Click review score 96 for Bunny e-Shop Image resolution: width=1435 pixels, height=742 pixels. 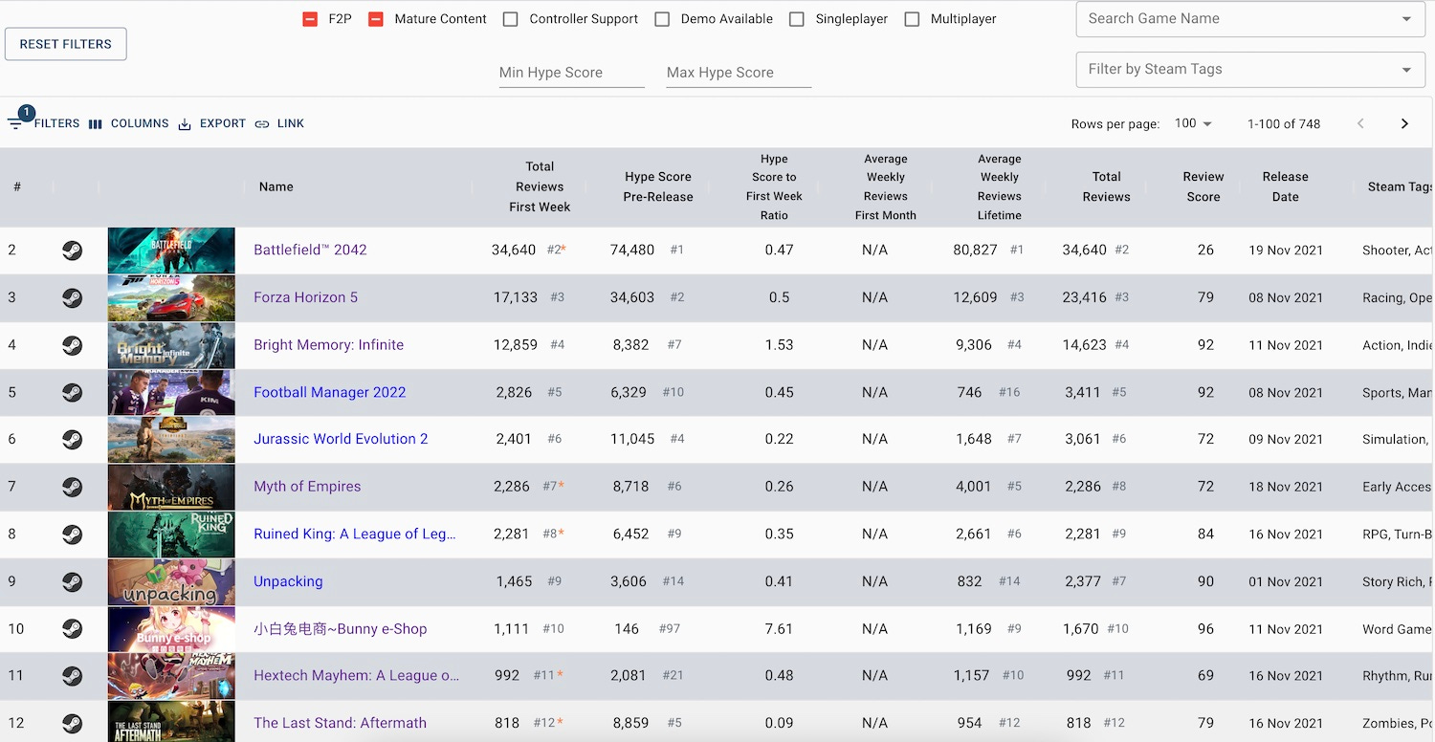(1205, 629)
